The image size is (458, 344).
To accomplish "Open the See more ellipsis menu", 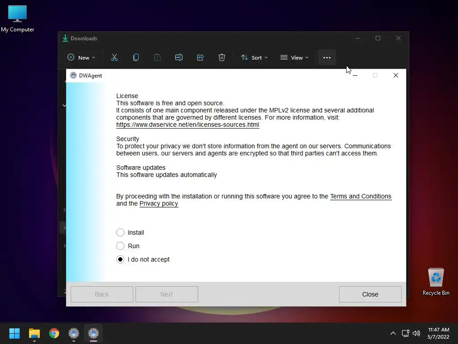I will tap(327, 58).
